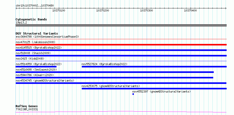This screenshot has width=234, height=115.
Task: Click ruler position 10370400
Action: point(190,10)
